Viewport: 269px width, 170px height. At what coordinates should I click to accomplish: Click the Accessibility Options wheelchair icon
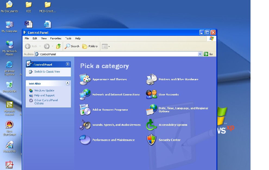pyautogui.click(x=152, y=125)
